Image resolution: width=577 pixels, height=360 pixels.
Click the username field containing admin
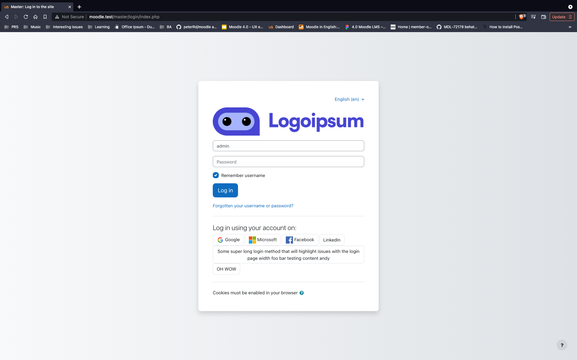pyautogui.click(x=288, y=146)
